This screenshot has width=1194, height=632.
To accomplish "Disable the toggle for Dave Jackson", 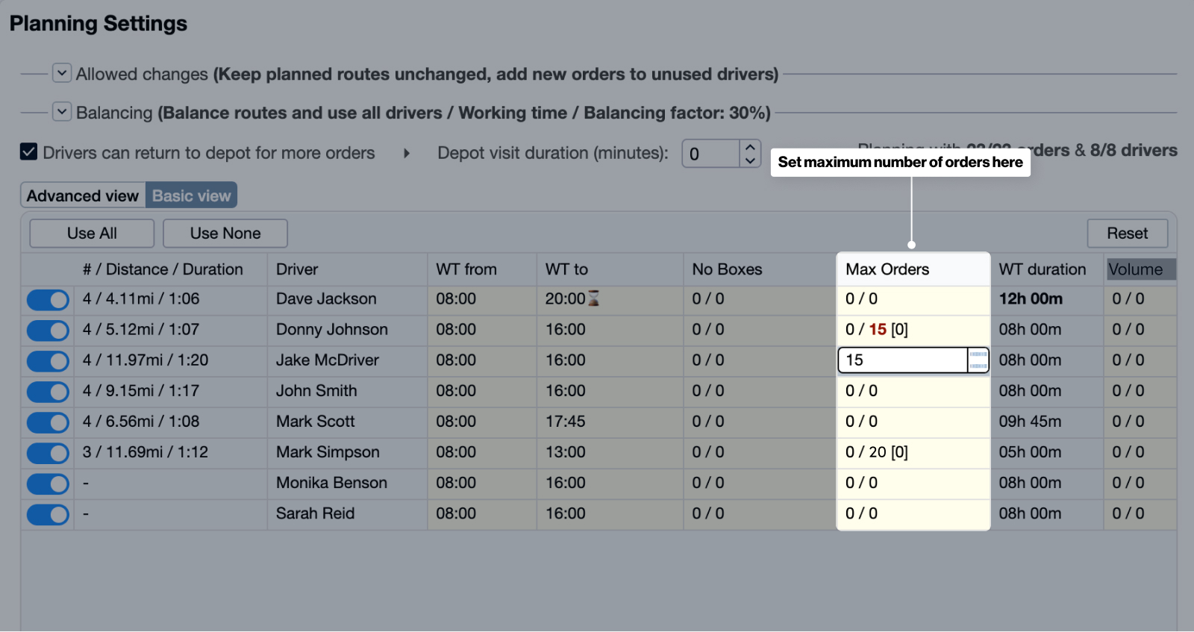I will pos(48,300).
